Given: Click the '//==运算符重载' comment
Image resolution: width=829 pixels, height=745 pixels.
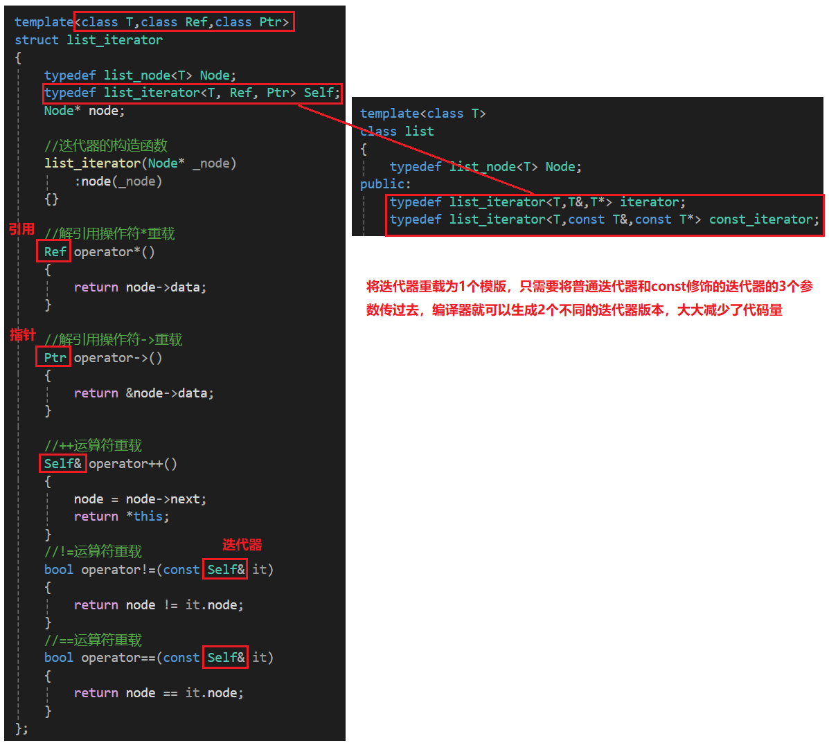Looking at the screenshot, I should click(93, 640).
